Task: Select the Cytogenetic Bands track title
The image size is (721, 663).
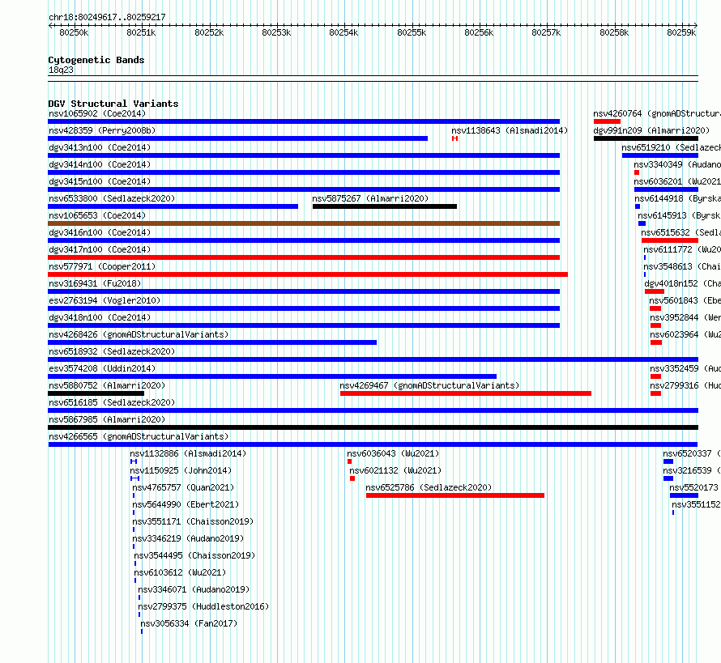Action: (96, 60)
